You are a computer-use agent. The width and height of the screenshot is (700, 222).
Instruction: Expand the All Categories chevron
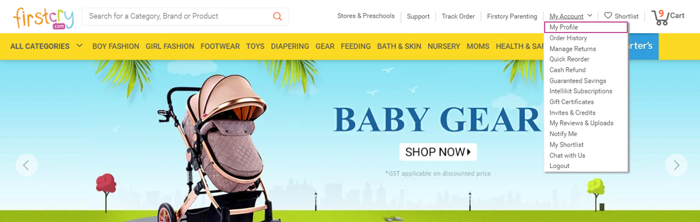click(x=79, y=46)
